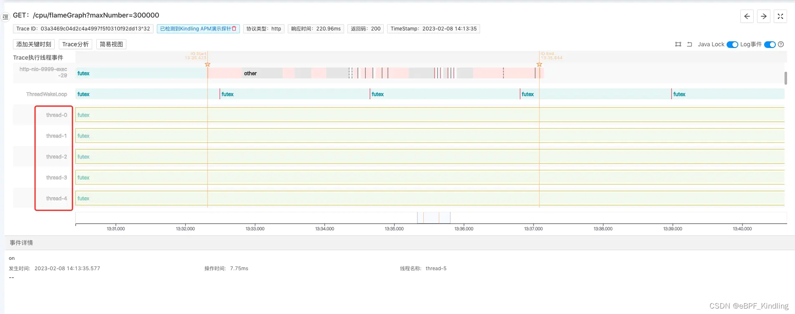Click the box-select zoom icon beside Java Lock
The width and height of the screenshot is (795, 314).
pos(678,44)
